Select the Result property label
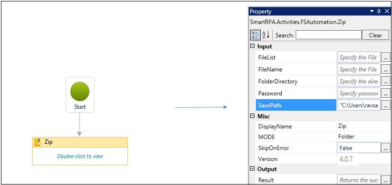 pyautogui.click(x=266, y=180)
